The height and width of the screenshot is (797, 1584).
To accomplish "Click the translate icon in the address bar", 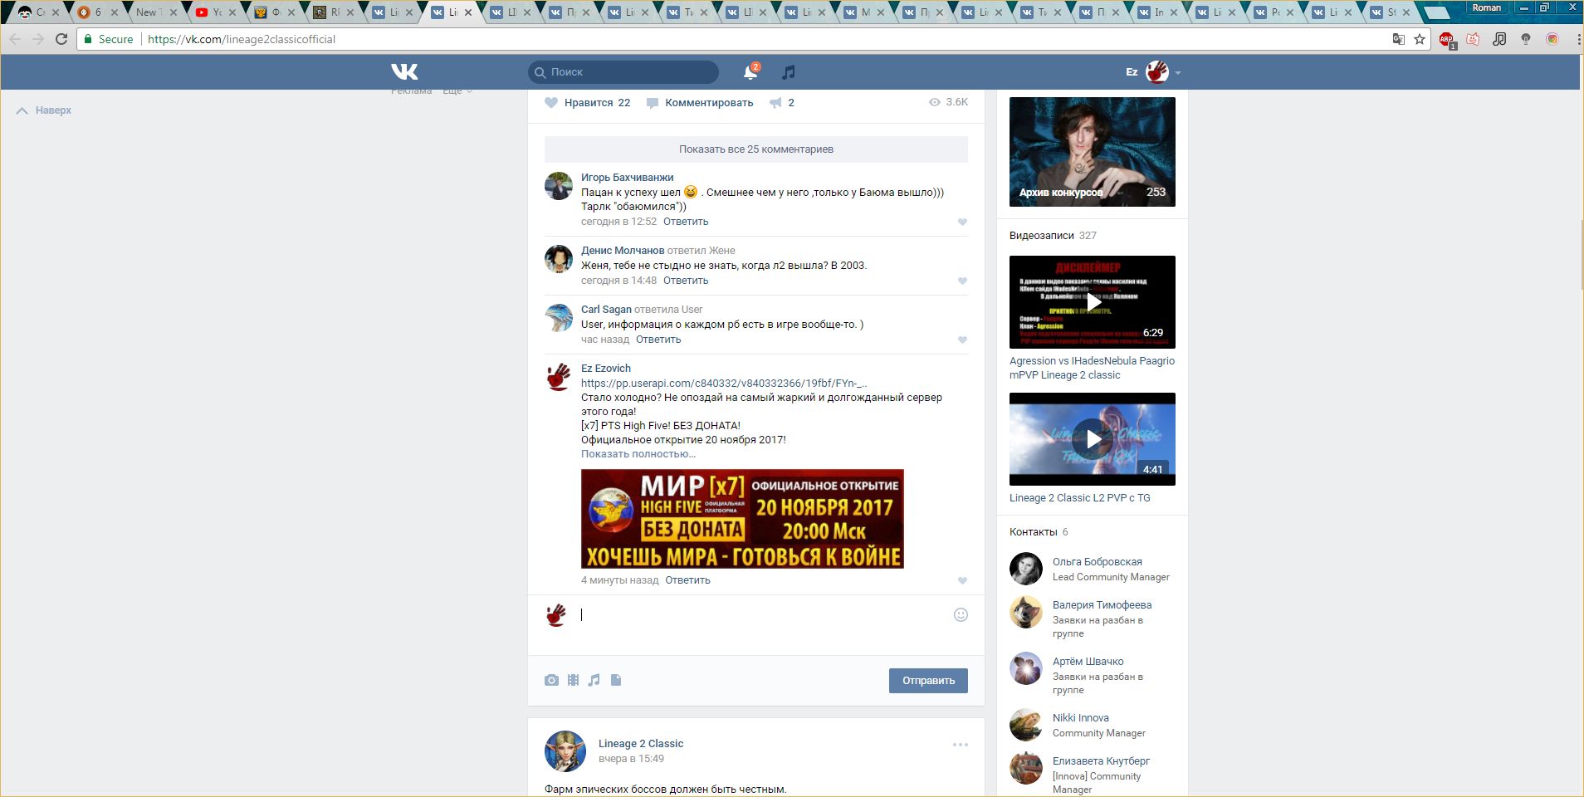I will coord(1399,39).
